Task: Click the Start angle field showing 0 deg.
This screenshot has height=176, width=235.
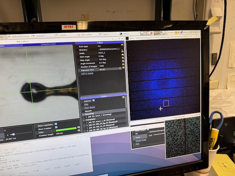Action: pyautogui.click(x=109, y=56)
